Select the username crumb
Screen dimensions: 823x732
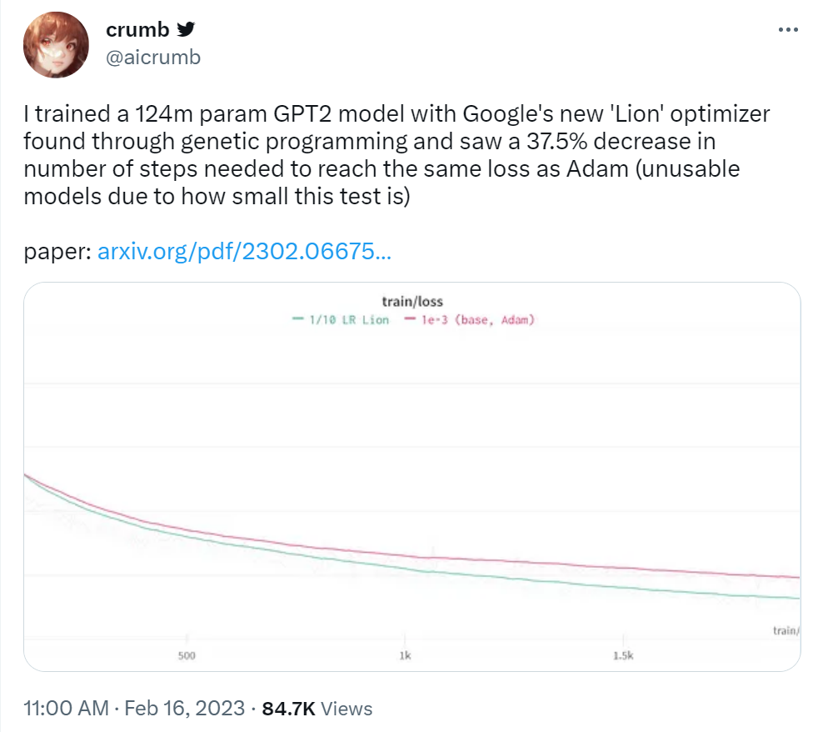(x=135, y=28)
